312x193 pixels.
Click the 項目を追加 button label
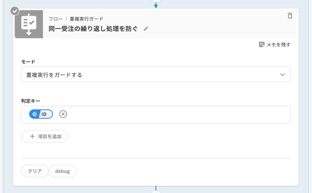click(49, 136)
